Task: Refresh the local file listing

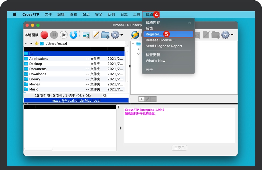Action: click(x=73, y=35)
